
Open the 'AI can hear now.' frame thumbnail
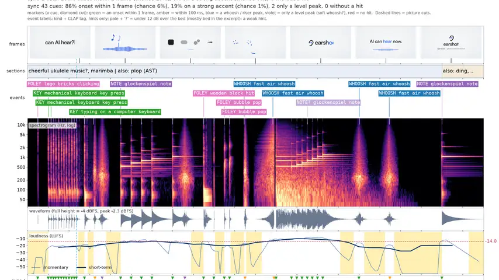[386, 43]
